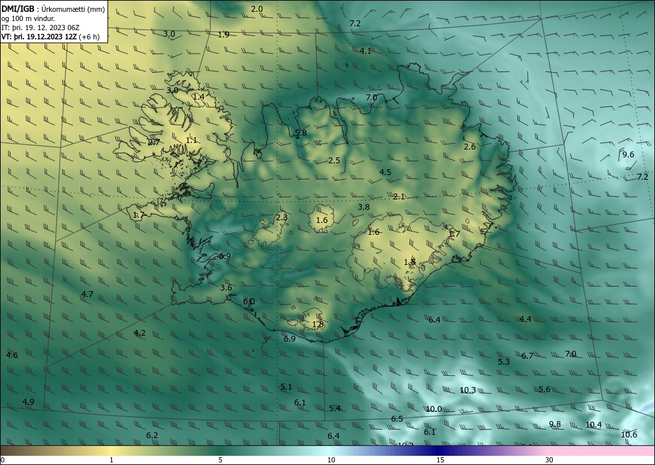Click the 4.4 value label

(525, 319)
